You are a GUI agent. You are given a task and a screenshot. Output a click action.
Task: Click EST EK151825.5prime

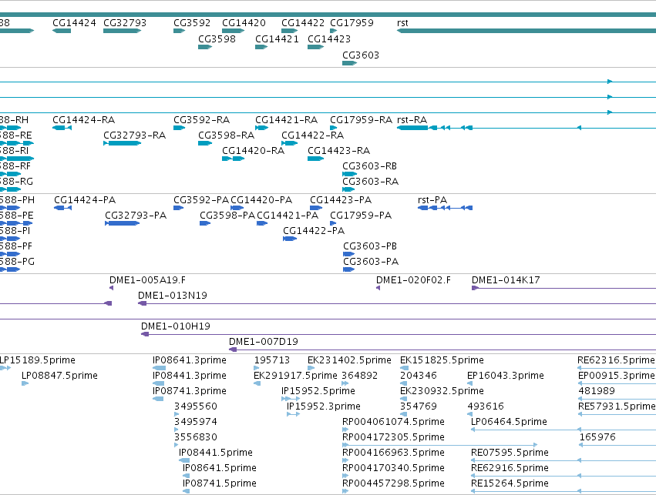coord(442,360)
